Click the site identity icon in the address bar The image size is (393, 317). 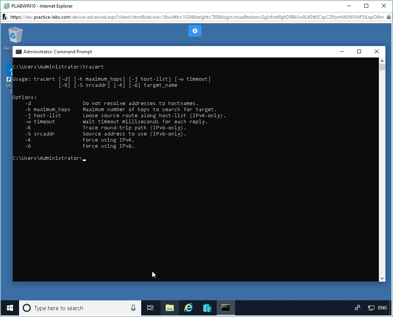point(5,17)
